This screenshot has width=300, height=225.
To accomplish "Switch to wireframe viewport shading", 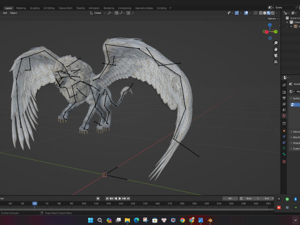I will 261,13.
